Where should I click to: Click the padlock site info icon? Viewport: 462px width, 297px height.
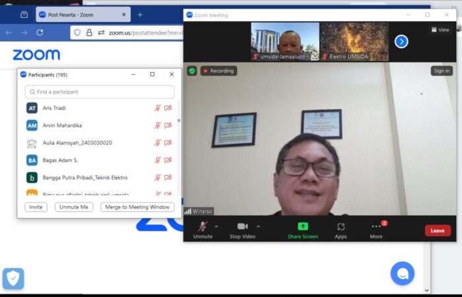[89, 32]
